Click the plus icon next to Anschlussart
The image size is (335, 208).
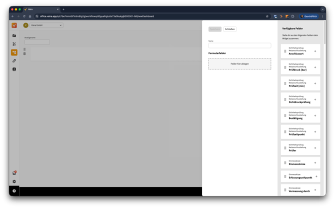[315, 51]
